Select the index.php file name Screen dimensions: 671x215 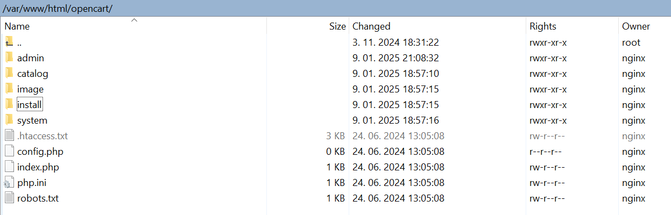38,167
